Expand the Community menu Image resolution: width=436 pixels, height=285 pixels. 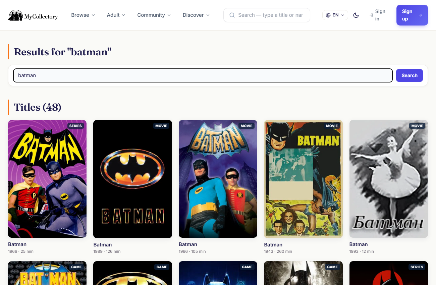click(x=154, y=15)
